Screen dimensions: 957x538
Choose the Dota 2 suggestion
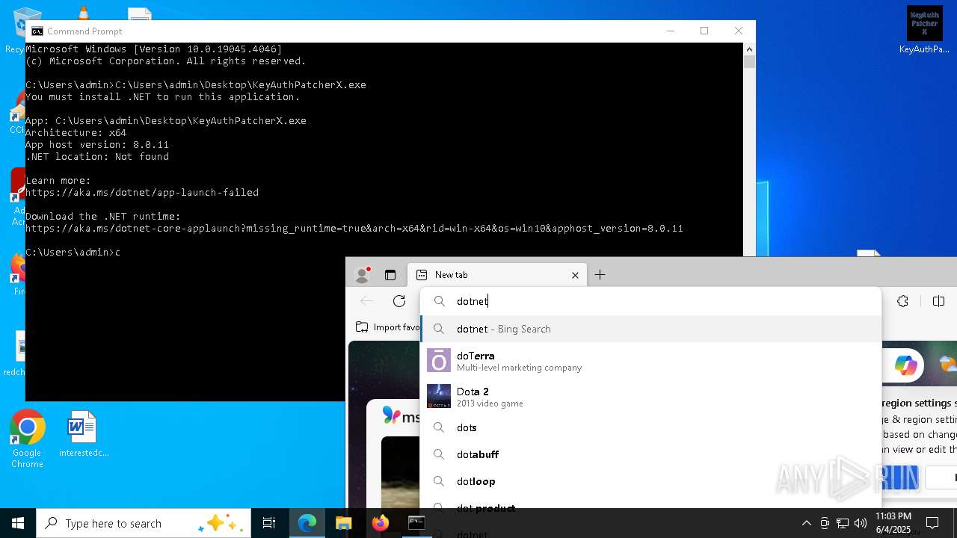coord(650,397)
